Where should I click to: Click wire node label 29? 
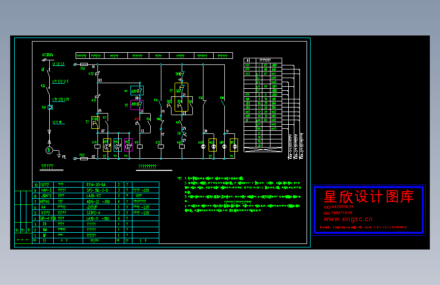coord(206,131)
